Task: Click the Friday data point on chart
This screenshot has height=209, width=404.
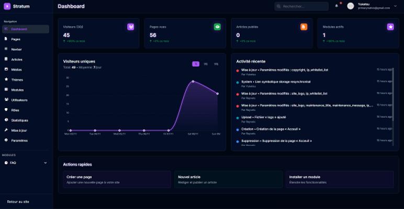Action: coord(169,131)
